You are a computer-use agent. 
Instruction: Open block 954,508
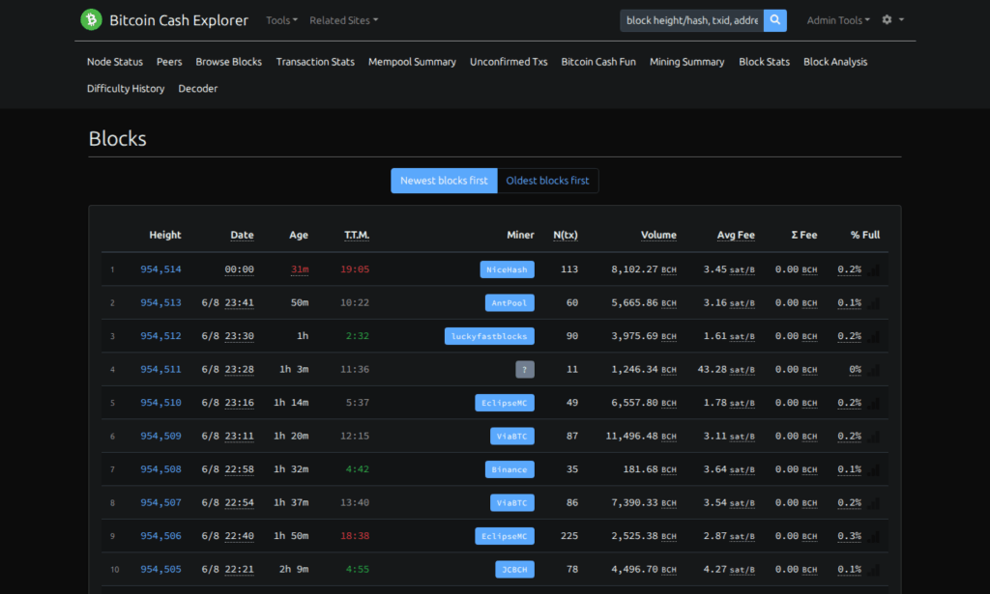point(160,469)
